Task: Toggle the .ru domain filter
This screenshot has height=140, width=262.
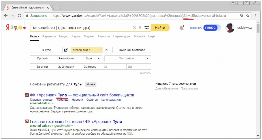Action: coord(106,50)
